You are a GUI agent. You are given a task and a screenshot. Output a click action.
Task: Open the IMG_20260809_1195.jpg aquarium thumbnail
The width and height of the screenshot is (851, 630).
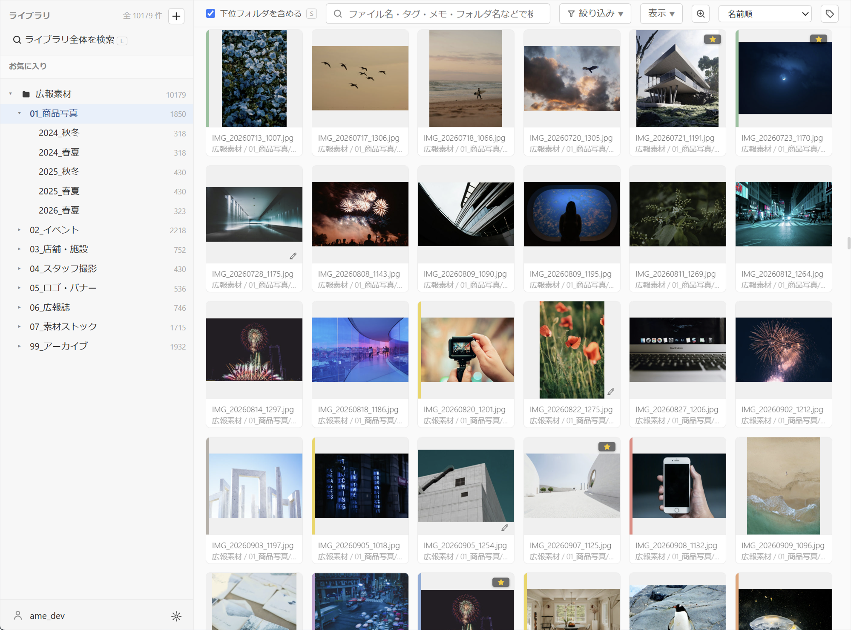[x=572, y=214]
